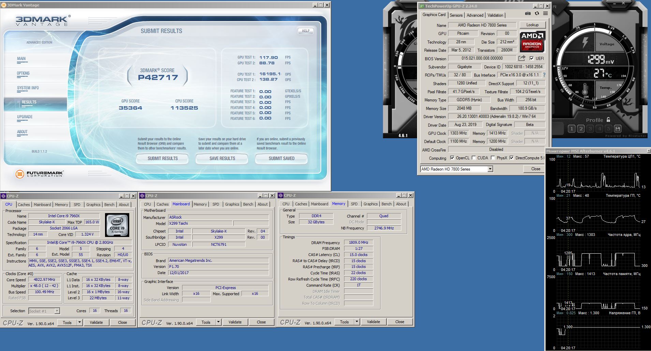
Task: Toggle the Afterburner profile lock icon
Action: [x=608, y=120]
